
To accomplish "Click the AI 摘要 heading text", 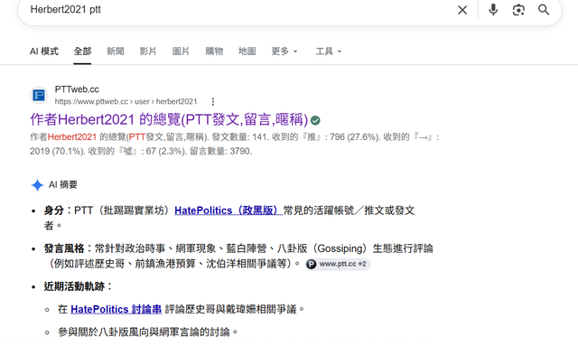I will (63, 185).
